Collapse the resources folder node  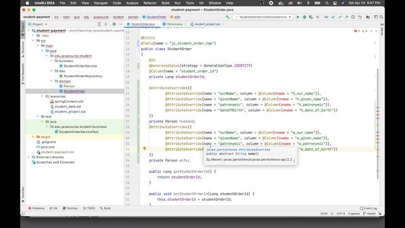42,96
